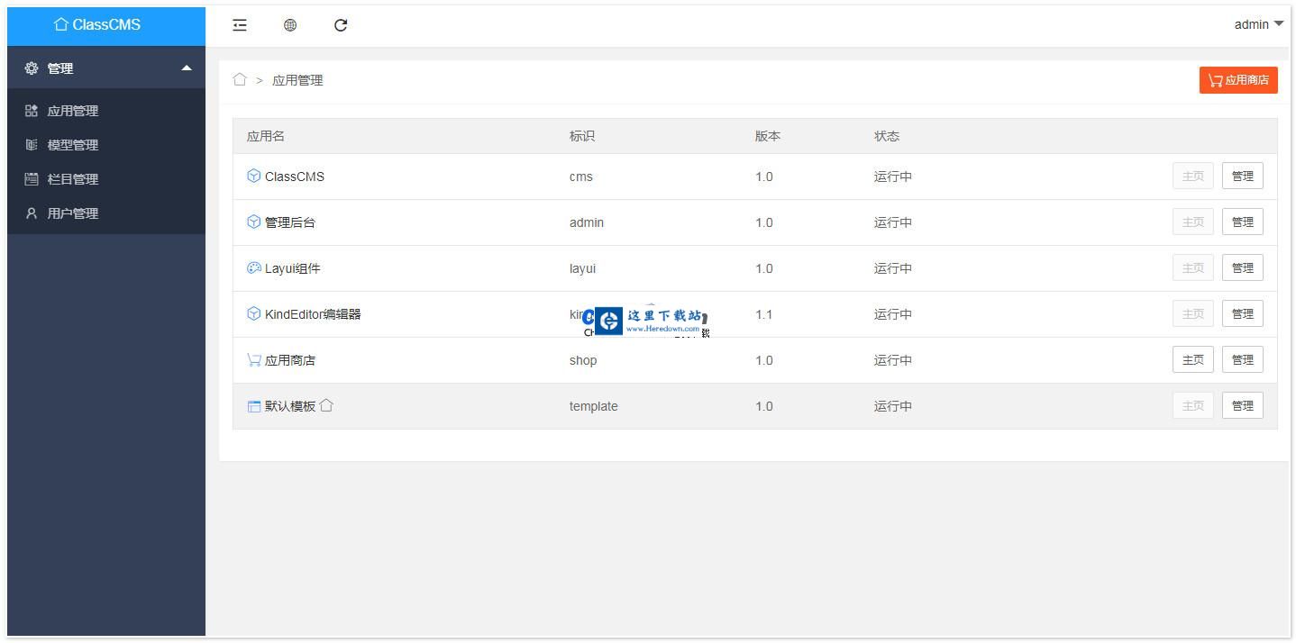
Task: Click the 用户管理 sidebar icon
Action: (x=32, y=213)
